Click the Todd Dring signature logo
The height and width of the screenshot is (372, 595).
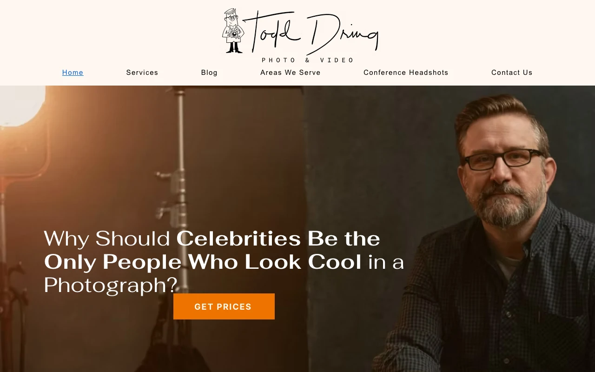(x=311, y=32)
